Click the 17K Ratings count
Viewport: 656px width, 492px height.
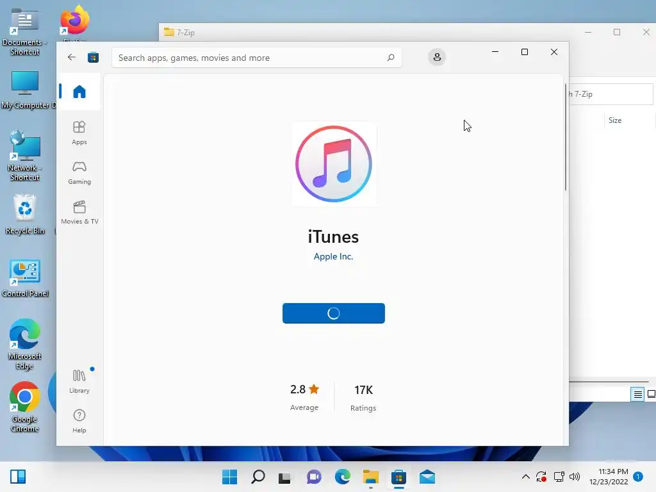point(363,397)
